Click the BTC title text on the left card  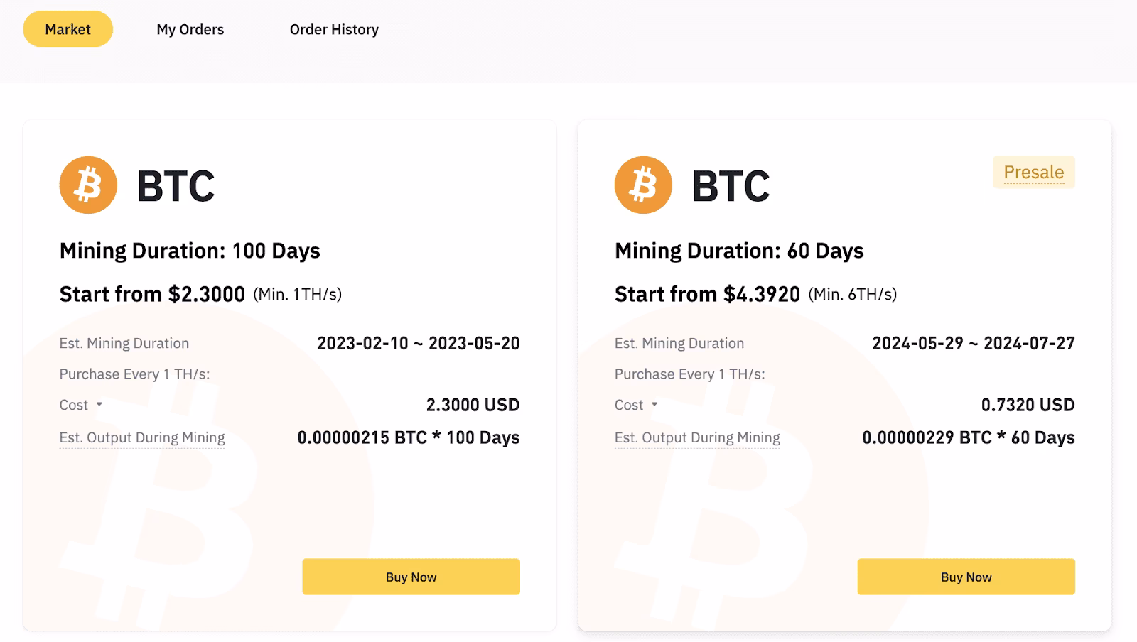coord(176,186)
